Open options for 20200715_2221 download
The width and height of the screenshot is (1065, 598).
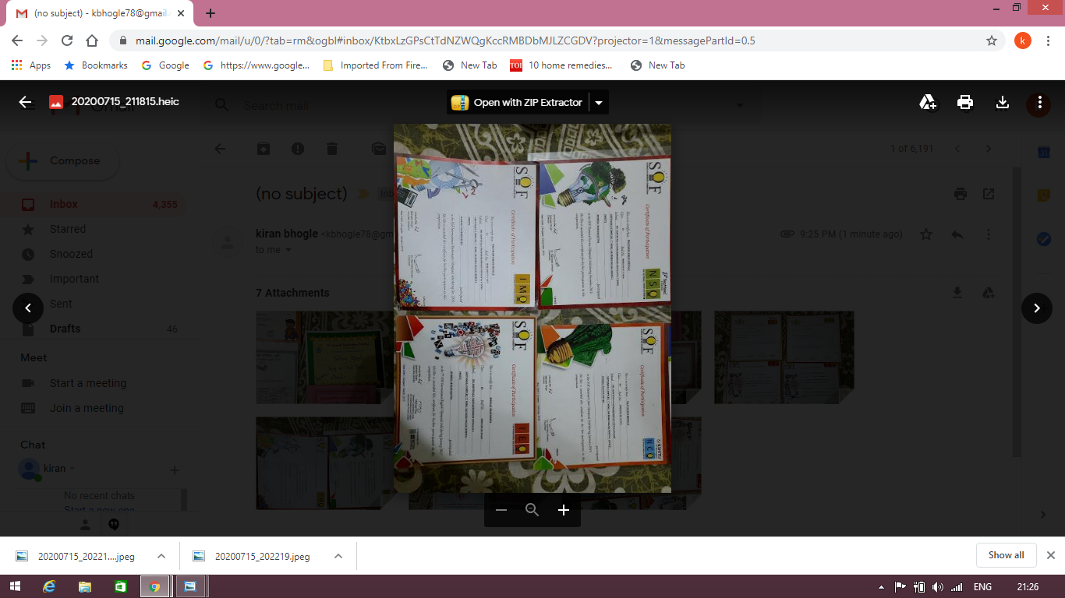(x=161, y=556)
